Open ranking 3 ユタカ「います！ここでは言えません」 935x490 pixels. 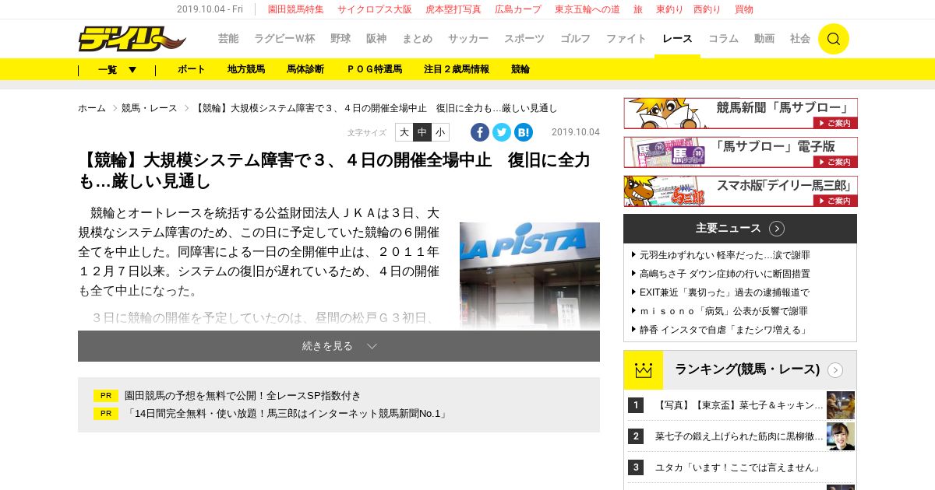point(739,467)
